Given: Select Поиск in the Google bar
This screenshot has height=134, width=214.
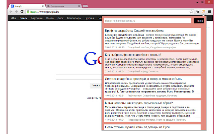Looking at the screenshot, I should pyautogui.click(x=23, y=18).
